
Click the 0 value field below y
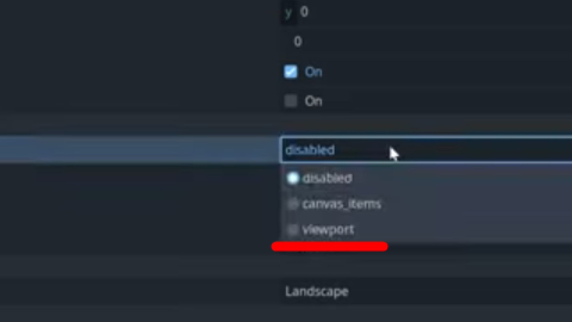click(x=426, y=41)
